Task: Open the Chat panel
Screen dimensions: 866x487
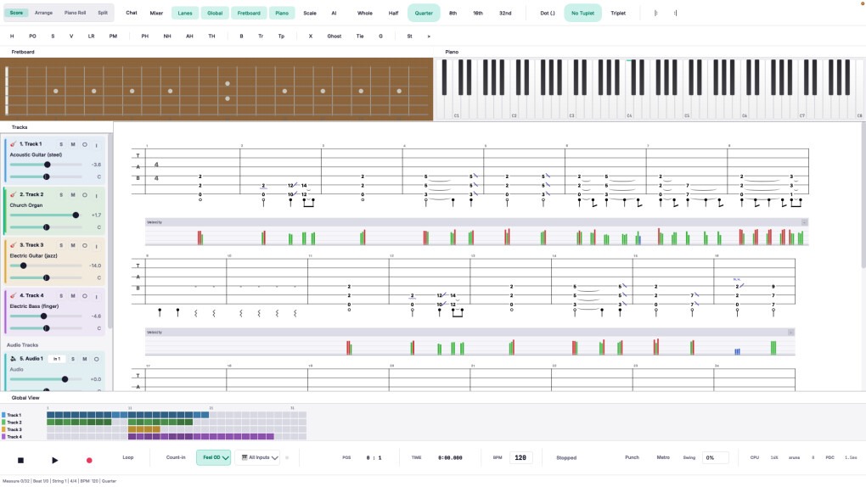Action: pos(132,13)
